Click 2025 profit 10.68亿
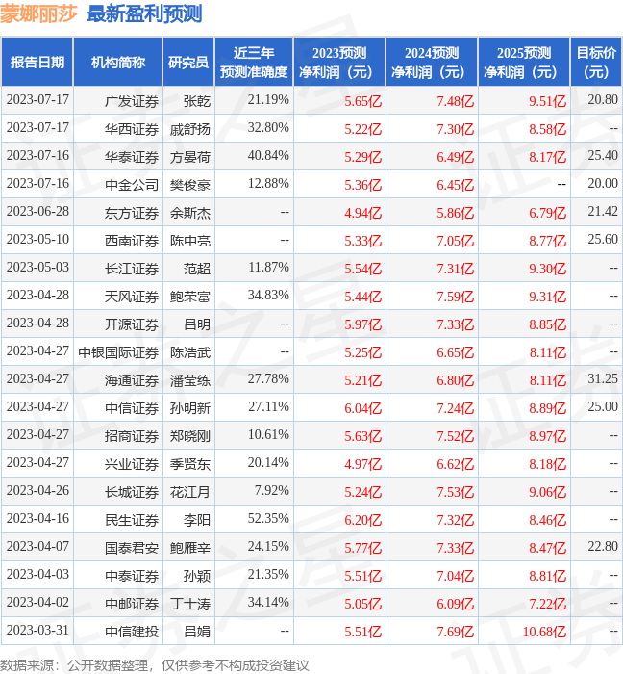Viewport: 623px width, 674px height. (x=544, y=632)
